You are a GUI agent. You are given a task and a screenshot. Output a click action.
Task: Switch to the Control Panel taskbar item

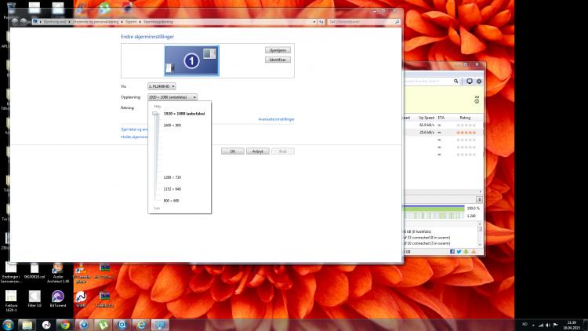click(x=160, y=325)
